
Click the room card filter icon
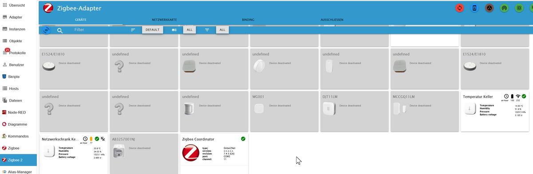click(x=174, y=30)
